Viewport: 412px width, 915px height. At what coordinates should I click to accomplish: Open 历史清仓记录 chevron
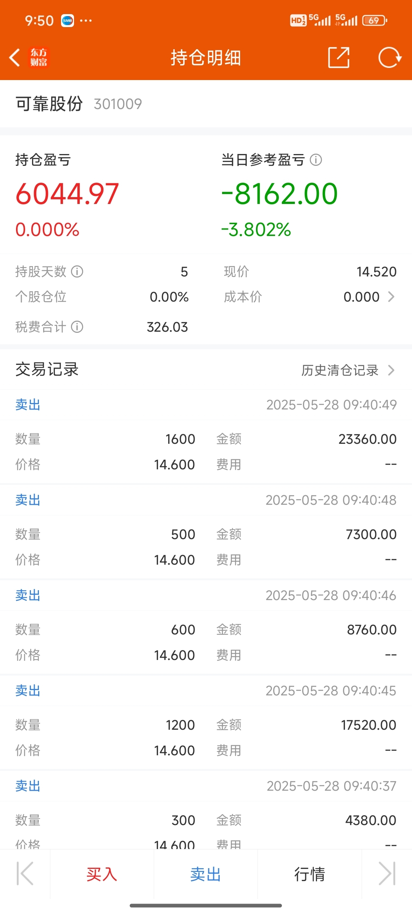(x=391, y=370)
